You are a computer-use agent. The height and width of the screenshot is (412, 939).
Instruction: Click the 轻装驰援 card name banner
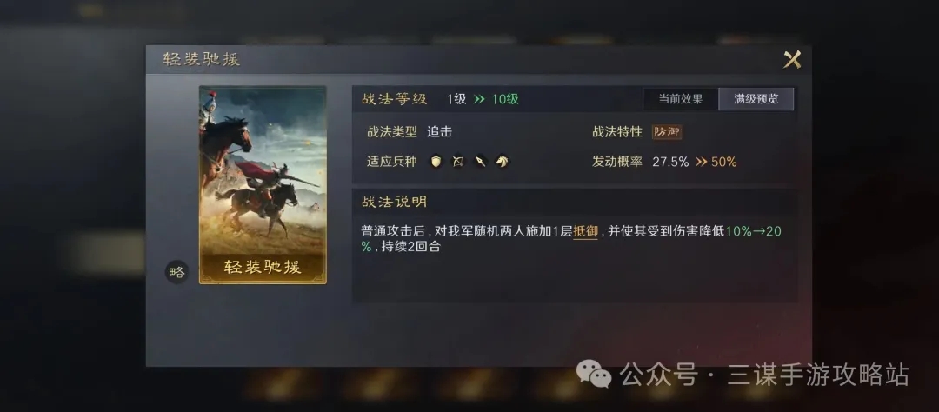(x=263, y=268)
